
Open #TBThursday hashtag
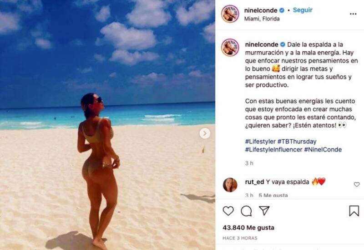coord(297,142)
